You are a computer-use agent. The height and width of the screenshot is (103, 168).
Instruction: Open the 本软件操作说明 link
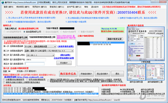pyautogui.click(x=66, y=46)
